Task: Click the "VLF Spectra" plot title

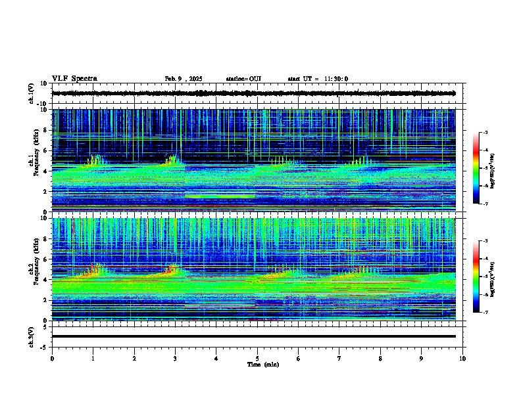Action: coord(74,79)
